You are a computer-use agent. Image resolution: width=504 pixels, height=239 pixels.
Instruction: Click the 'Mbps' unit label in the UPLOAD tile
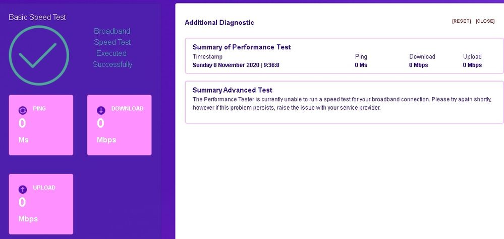(x=28, y=219)
